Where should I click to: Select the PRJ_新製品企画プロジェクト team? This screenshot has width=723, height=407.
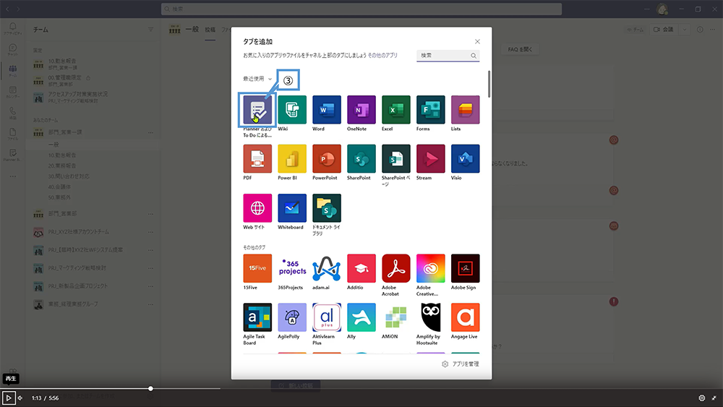pyautogui.click(x=78, y=286)
